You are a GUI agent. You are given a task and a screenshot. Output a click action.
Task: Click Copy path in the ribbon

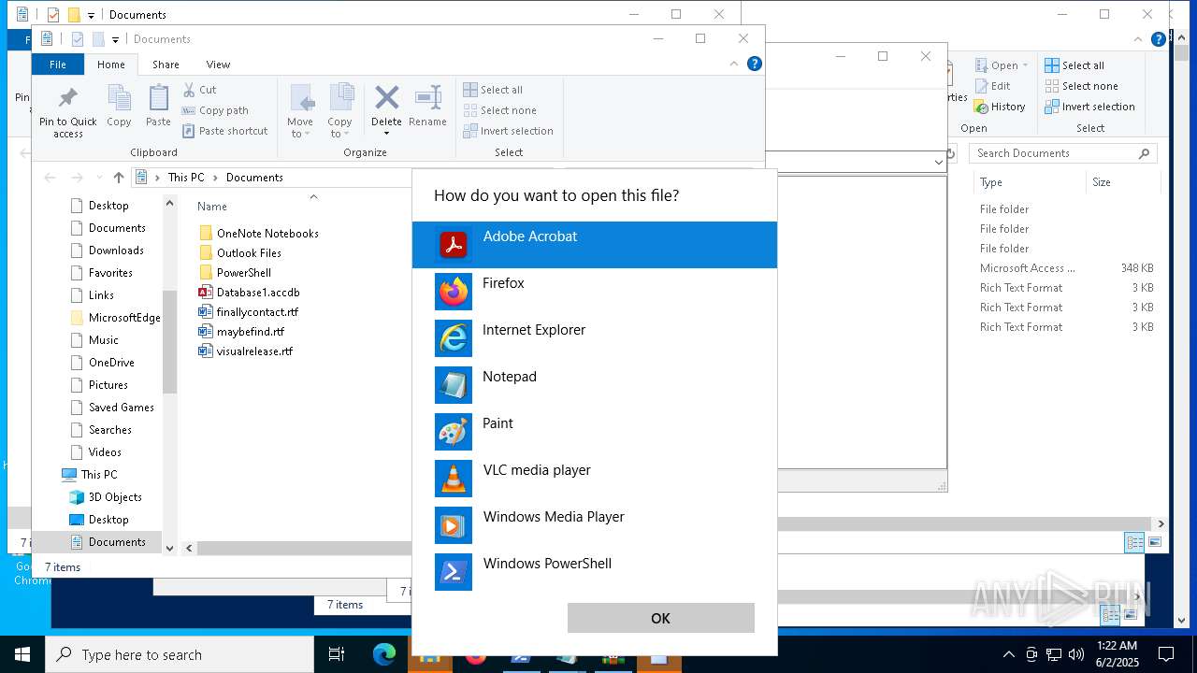[215, 110]
